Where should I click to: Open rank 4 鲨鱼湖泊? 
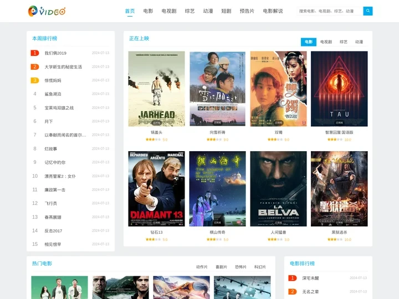click(x=53, y=94)
